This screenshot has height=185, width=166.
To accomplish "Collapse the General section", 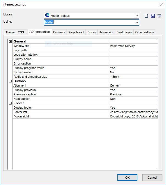I will click(x=10, y=41).
